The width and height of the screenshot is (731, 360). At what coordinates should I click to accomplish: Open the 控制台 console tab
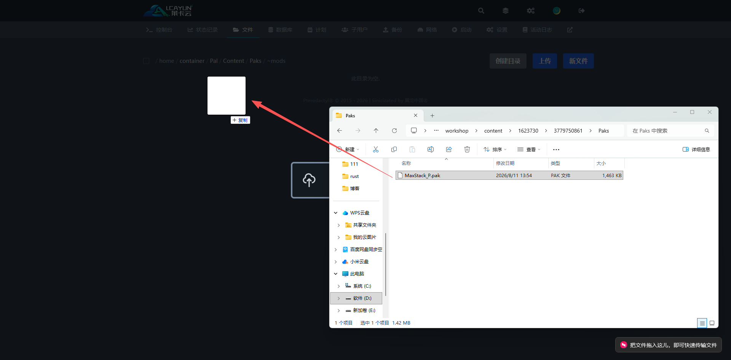pos(159,30)
